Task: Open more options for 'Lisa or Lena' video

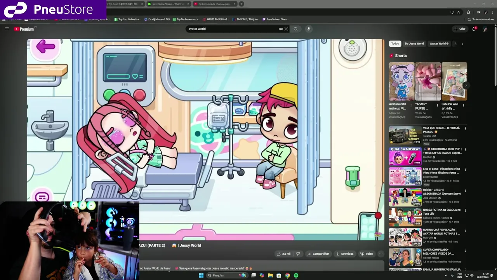Action: click(x=465, y=170)
